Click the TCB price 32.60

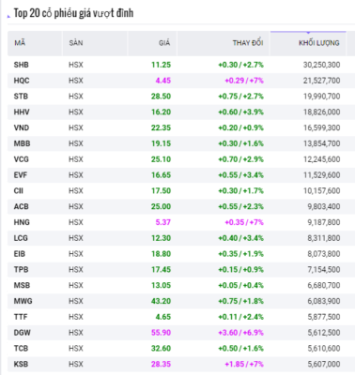click(x=161, y=348)
